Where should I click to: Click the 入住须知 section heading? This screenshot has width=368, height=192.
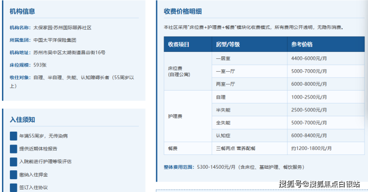22,120
